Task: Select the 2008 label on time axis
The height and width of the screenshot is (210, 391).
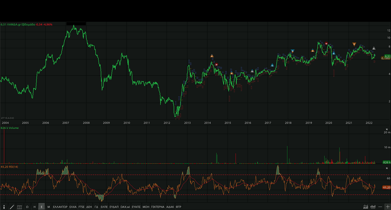Action: click(86, 123)
